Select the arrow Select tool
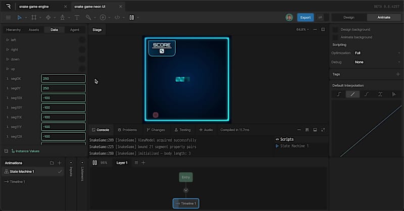This screenshot has width=404, height=211. (x=19, y=18)
